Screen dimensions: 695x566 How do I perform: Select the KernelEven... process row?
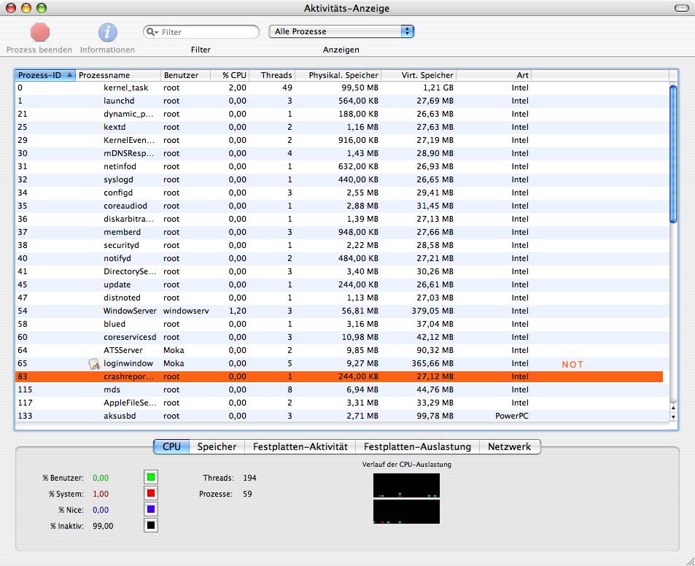coord(342,140)
